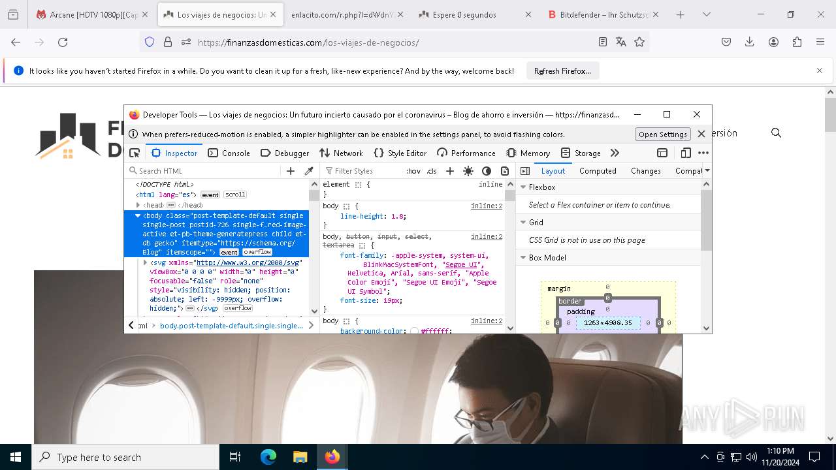This screenshot has width=836, height=470.
Task: Expand the svg element node
Action: 145,262
